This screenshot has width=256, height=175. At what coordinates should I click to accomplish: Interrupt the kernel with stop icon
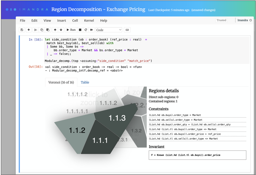[x=80, y=30]
